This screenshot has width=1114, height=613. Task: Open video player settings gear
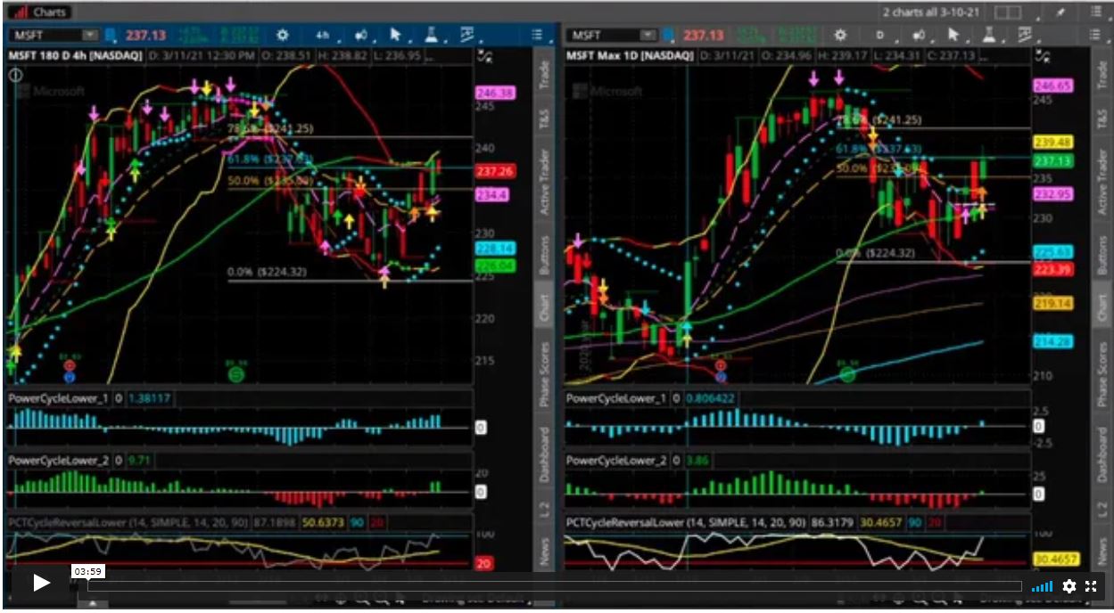point(1069,586)
